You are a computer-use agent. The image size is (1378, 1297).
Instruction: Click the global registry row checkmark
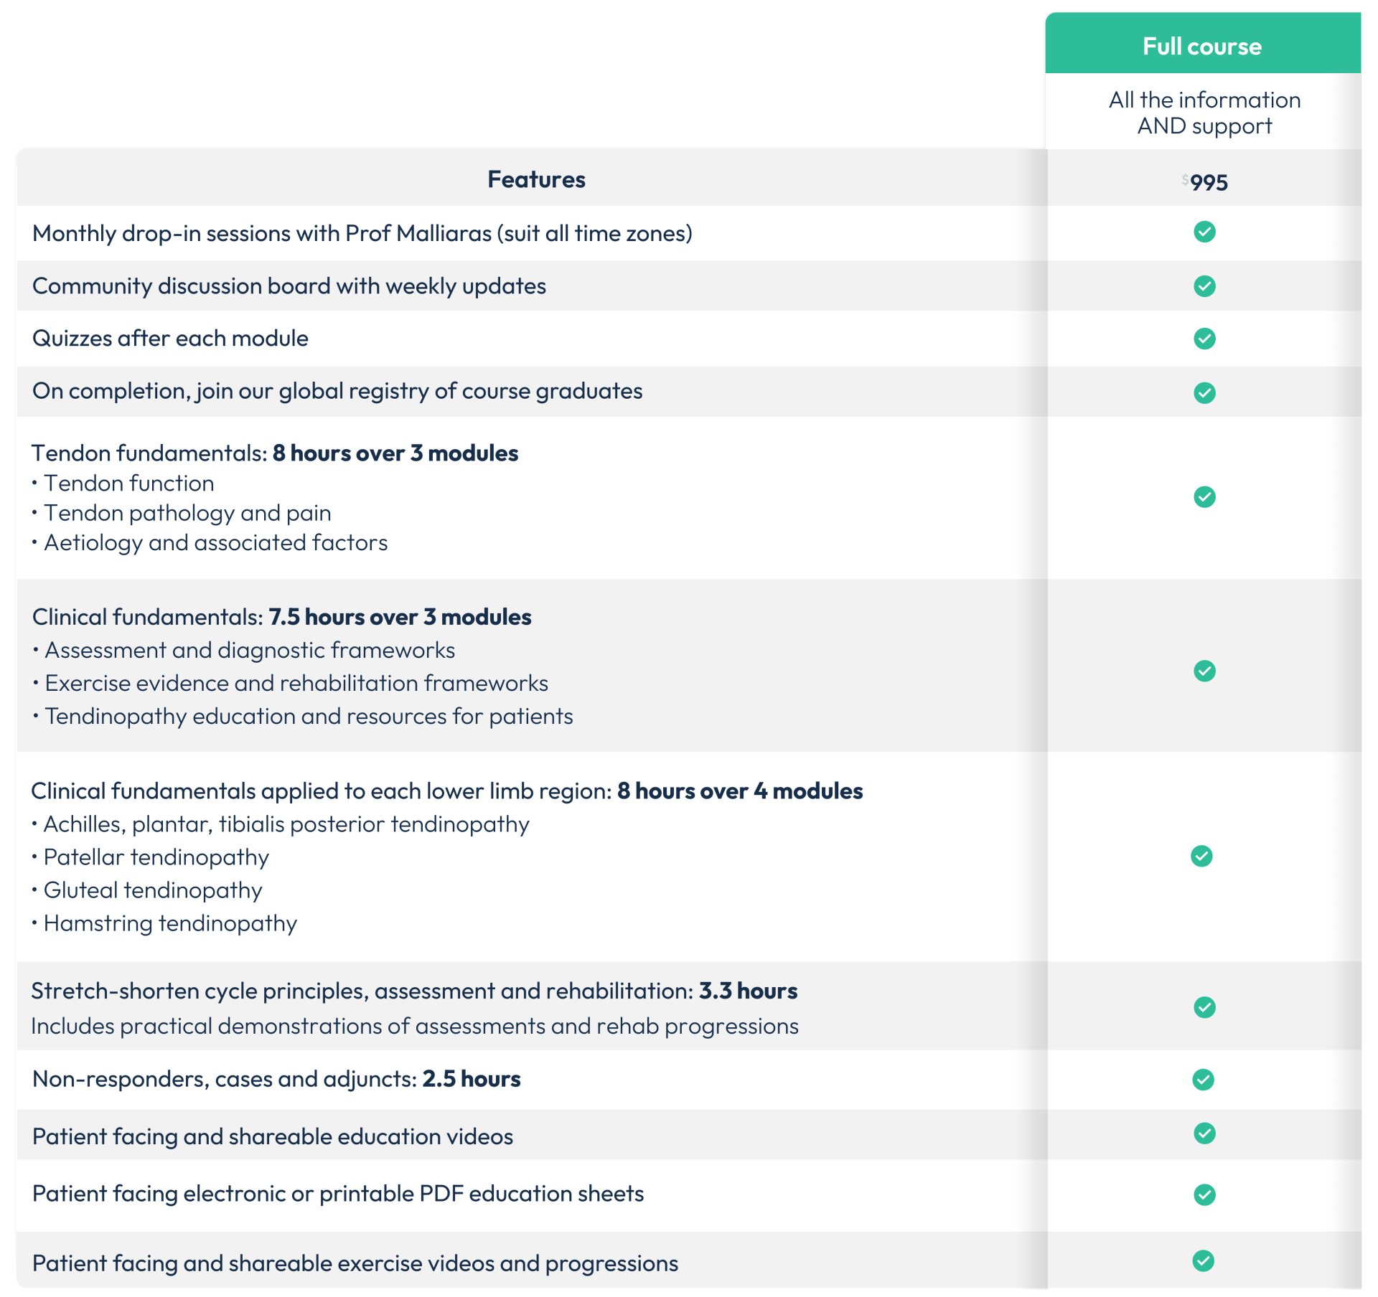pos(1204,392)
